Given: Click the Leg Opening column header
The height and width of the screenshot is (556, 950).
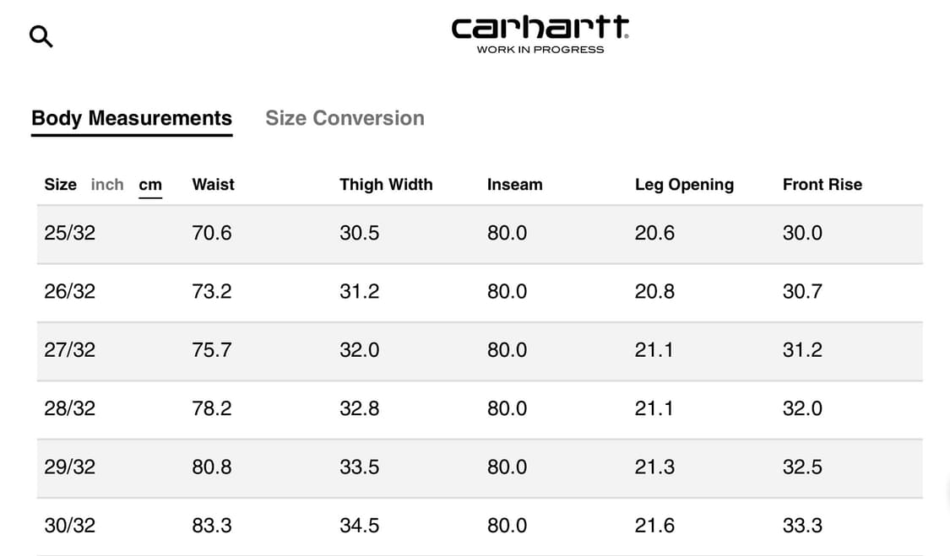Looking at the screenshot, I should point(684,185).
